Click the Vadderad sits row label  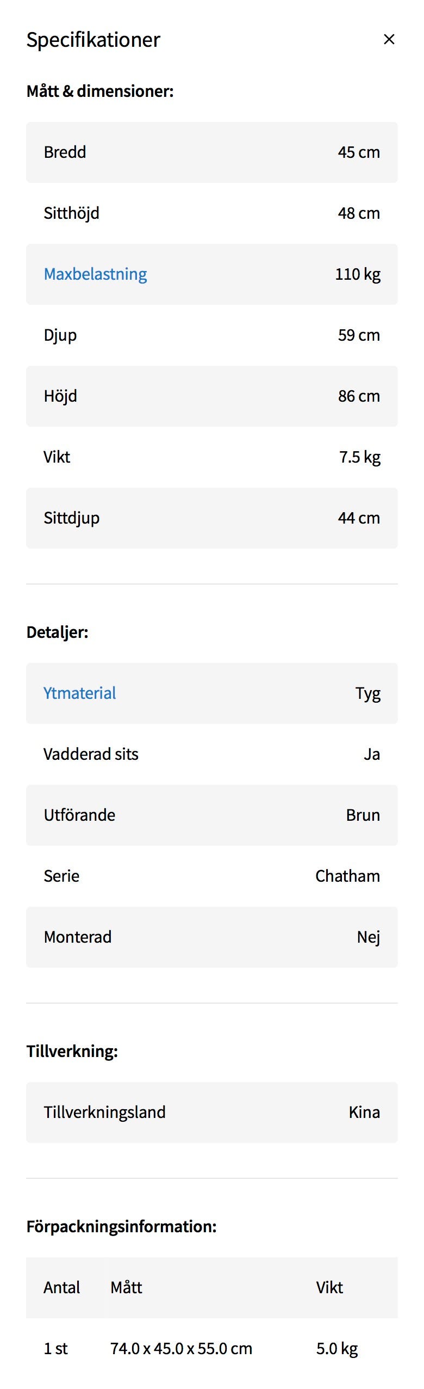(91, 754)
